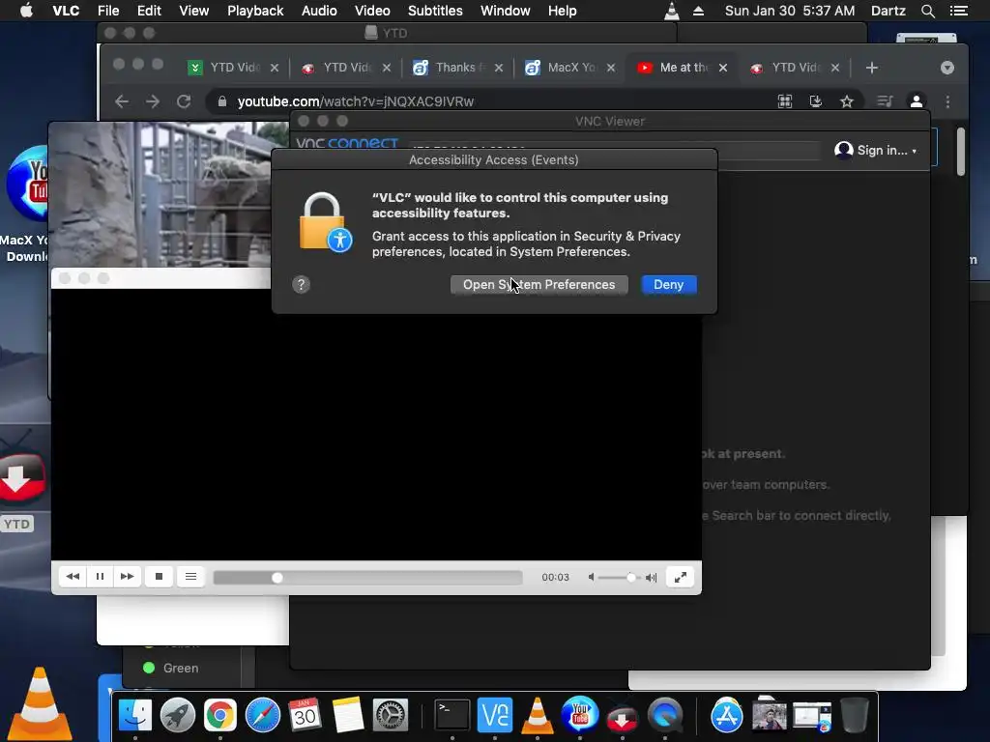Image resolution: width=990 pixels, height=742 pixels.
Task: Open a new Chrome tab
Action: (x=871, y=68)
